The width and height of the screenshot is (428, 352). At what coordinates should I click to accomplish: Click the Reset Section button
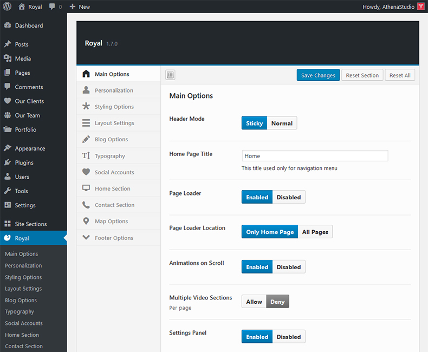point(362,75)
